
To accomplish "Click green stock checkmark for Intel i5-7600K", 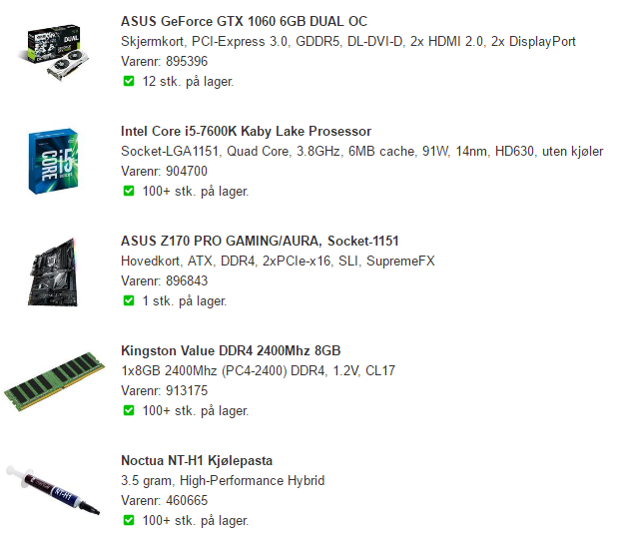I will (129, 192).
